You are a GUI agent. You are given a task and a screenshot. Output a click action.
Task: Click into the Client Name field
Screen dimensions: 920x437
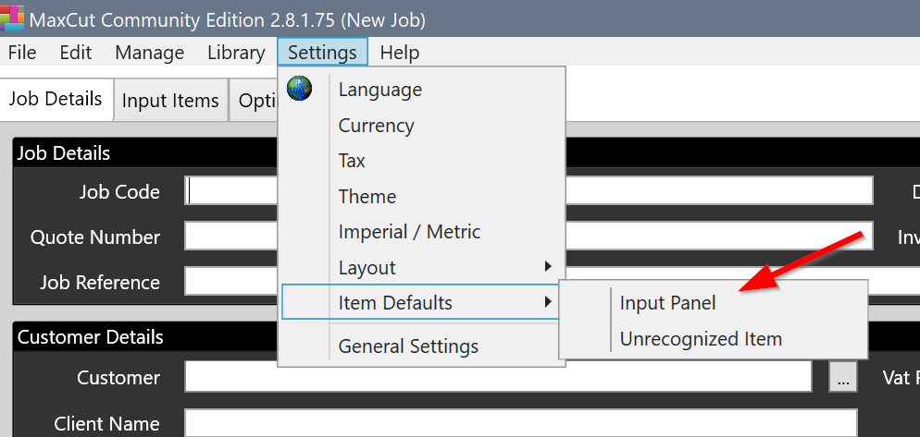coord(520,423)
